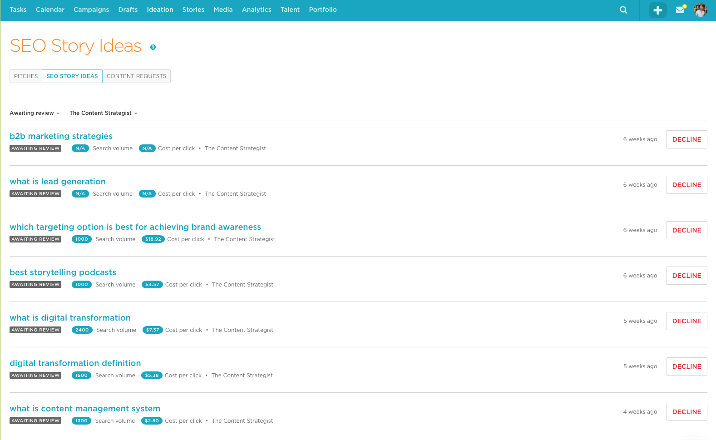Image resolution: width=716 pixels, height=440 pixels.
Task: Open the user profile avatar
Action: click(x=701, y=10)
